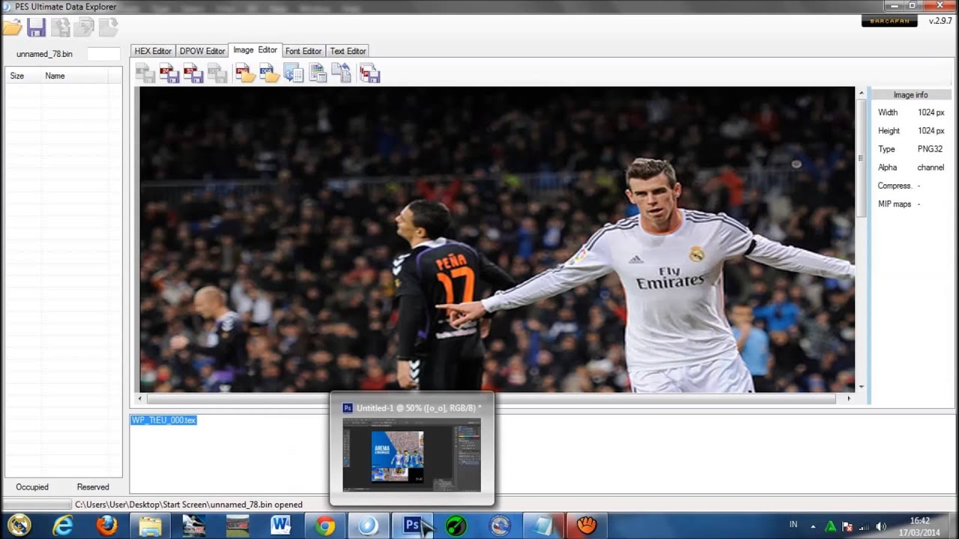Open Firefox from the taskbar
Viewport: 959px width, 539px height.
106,526
